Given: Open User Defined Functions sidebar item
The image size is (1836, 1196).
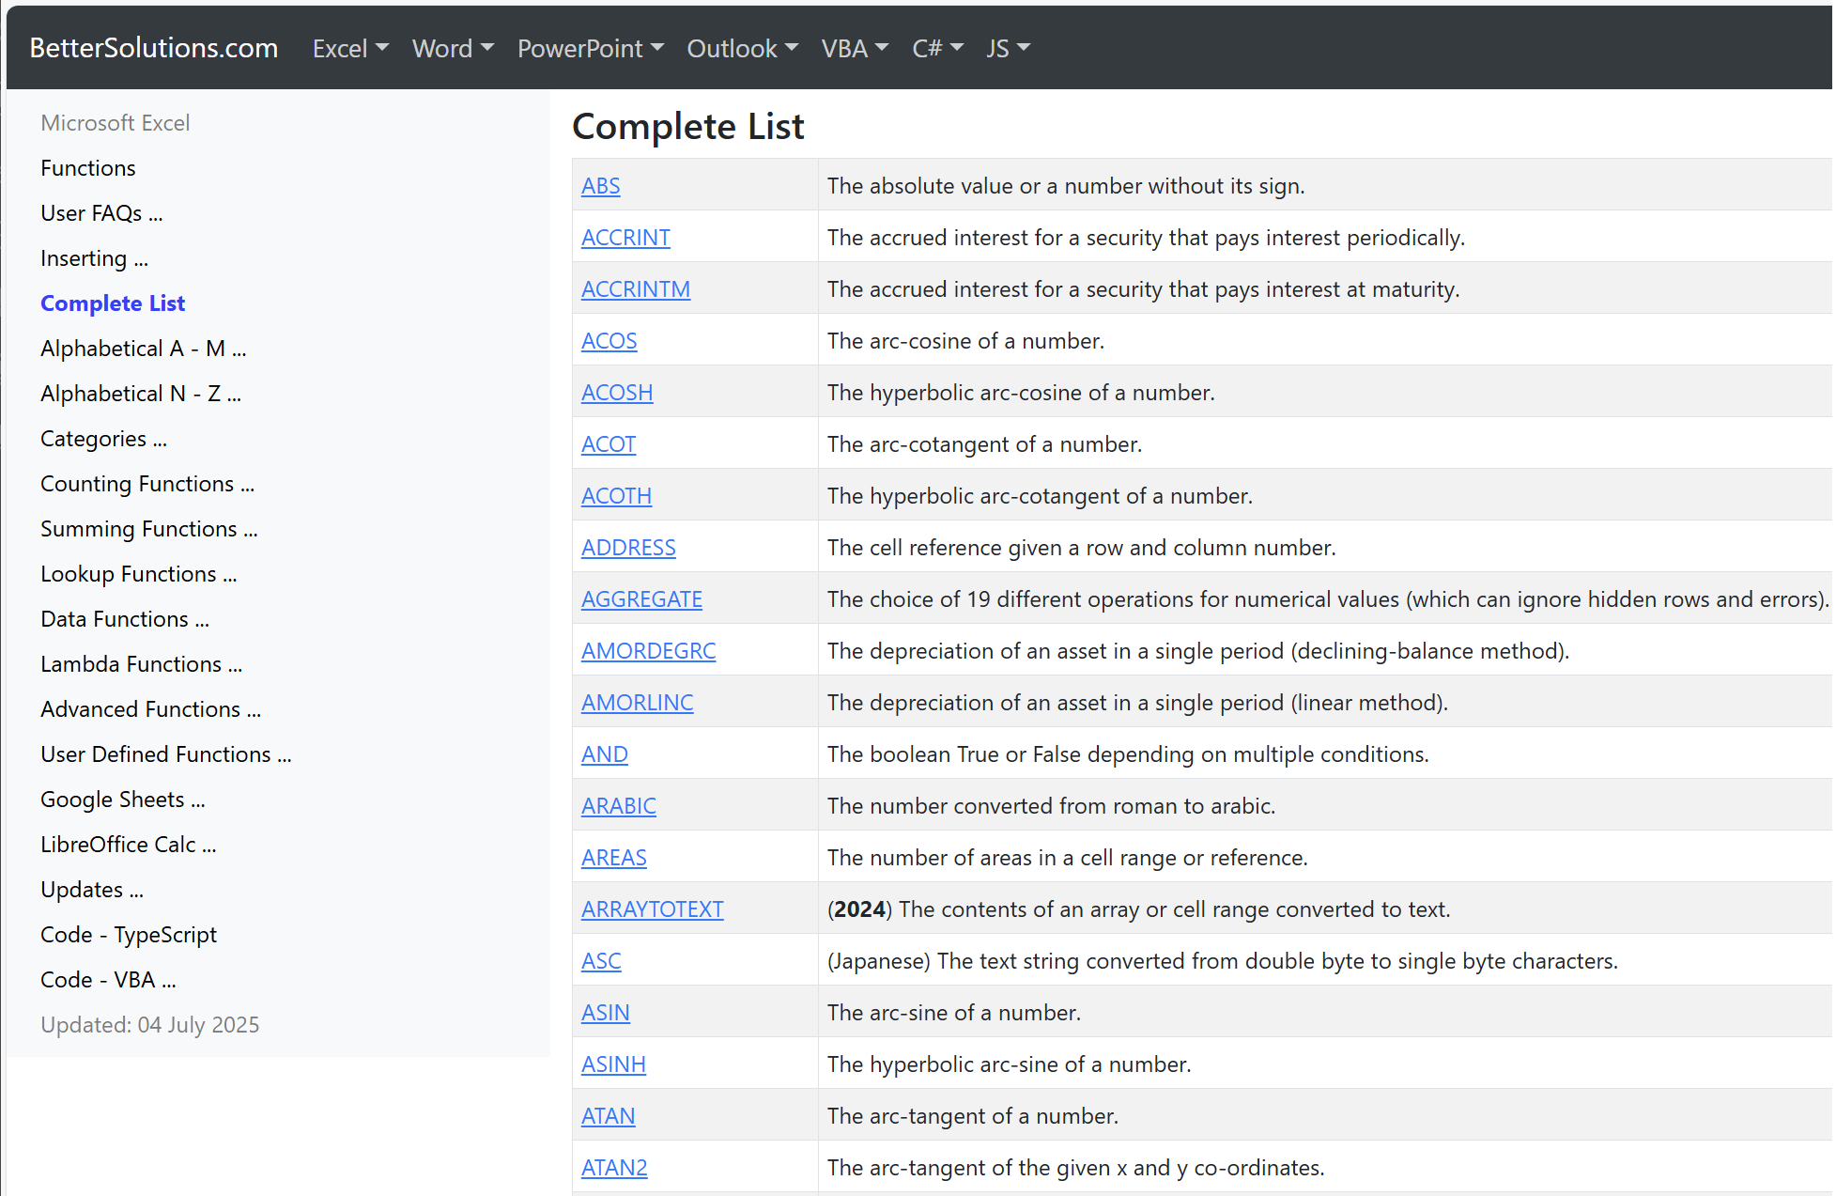Looking at the screenshot, I should point(166,754).
